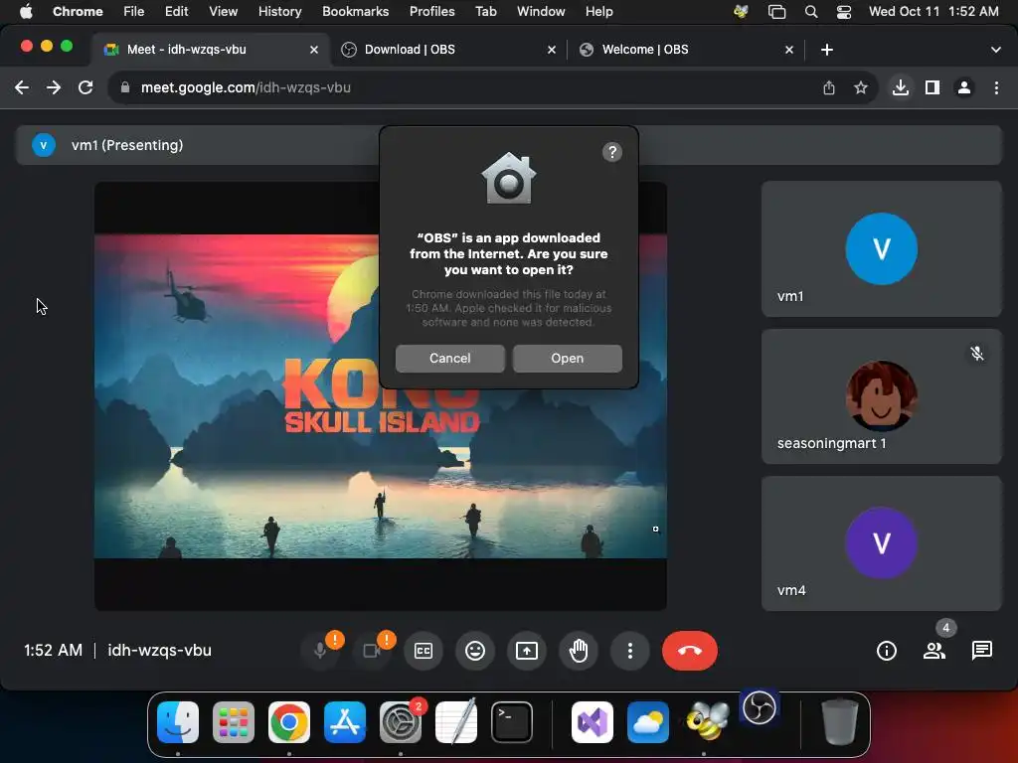Screen dimensions: 1018x763
Task: Click the share page icon in address bar
Action: tap(828, 87)
